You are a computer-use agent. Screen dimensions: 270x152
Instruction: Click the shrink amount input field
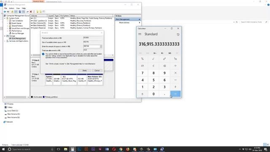tap(92, 46)
